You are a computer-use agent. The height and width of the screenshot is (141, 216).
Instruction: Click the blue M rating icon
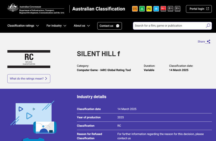coord(156,9)
